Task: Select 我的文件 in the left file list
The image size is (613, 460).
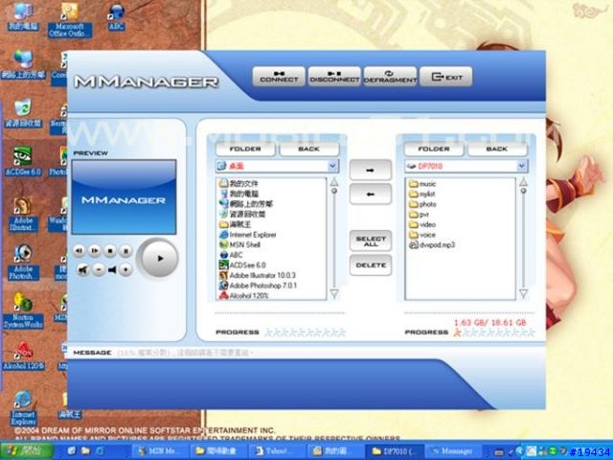Action: click(x=238, y=183)
